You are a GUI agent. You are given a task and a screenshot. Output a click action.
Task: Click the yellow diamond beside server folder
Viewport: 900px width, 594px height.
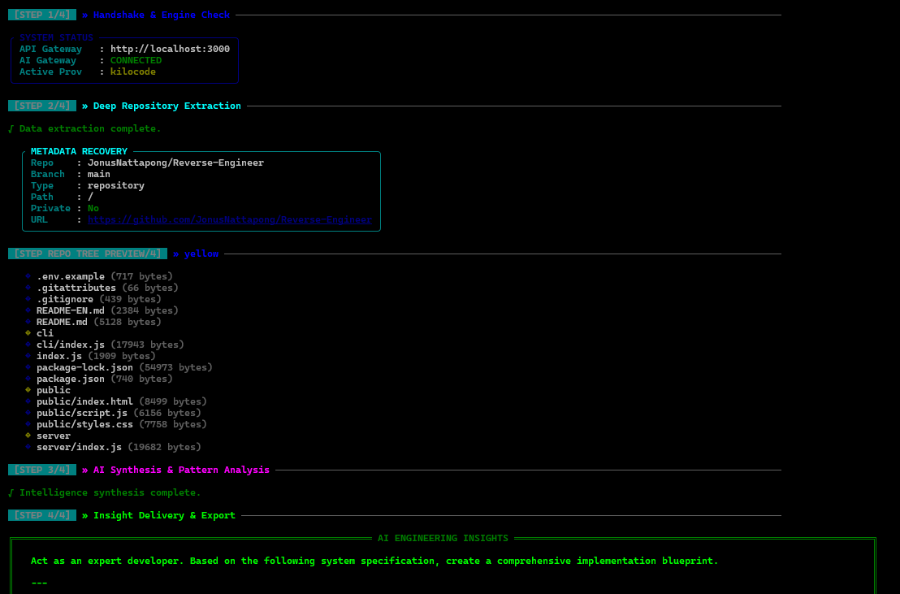coord(28,436)
